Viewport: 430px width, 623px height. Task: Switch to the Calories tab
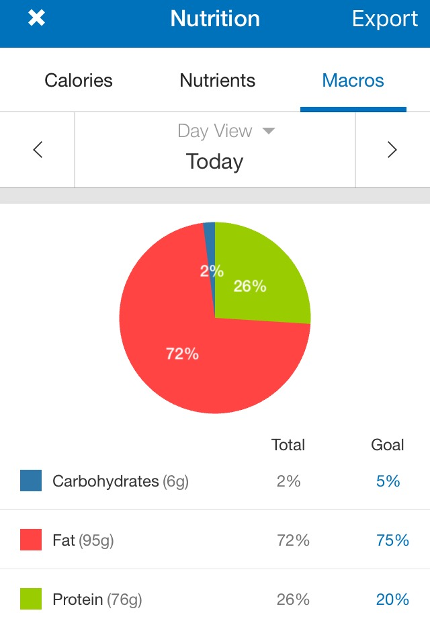tap(79, 81)
